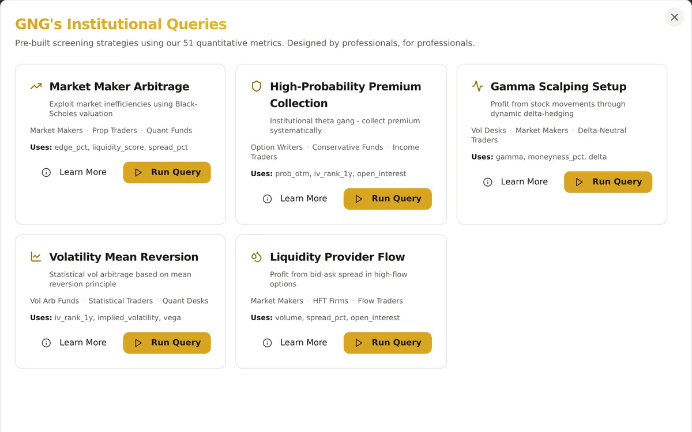Screen dimensions: 692x432
Task: Click the Vol Arb Funds audience tag
Action: [55, 301]
